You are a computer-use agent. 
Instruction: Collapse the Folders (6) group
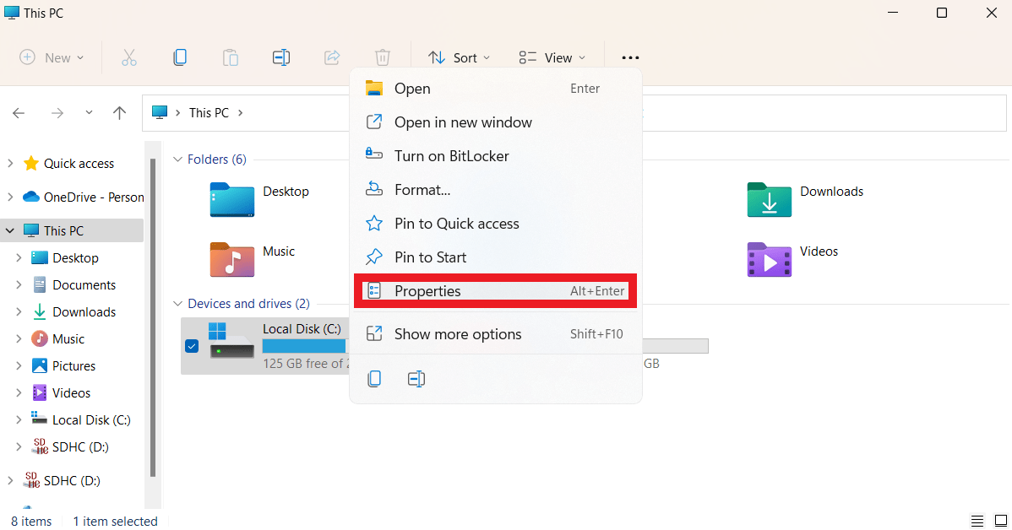(177, 160)
